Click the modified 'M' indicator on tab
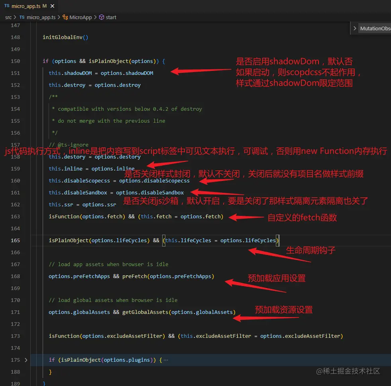The height and width of the screenshot is (386, 391). pos(44,6)
